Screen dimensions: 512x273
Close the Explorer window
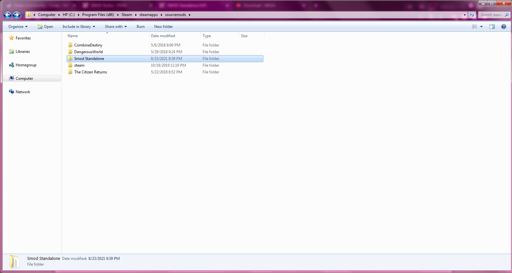click(504, 3)
